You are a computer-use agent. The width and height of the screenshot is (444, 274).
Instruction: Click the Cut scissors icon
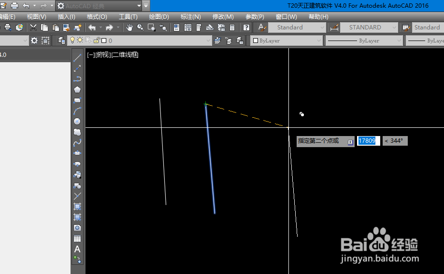[33, 27]
